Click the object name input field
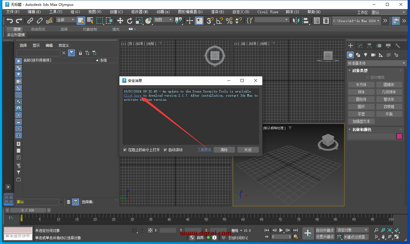Screen dimensions: 410x244 [x=371, y=136]
